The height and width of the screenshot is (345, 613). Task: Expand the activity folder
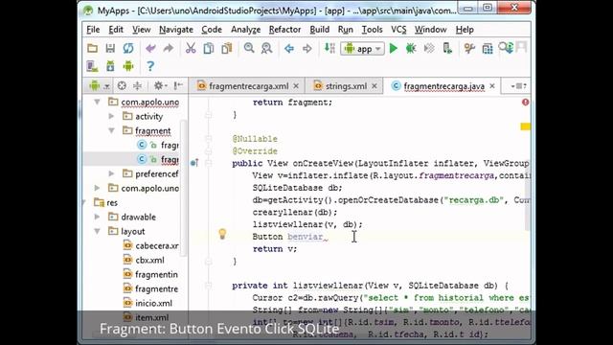[111, 116]
